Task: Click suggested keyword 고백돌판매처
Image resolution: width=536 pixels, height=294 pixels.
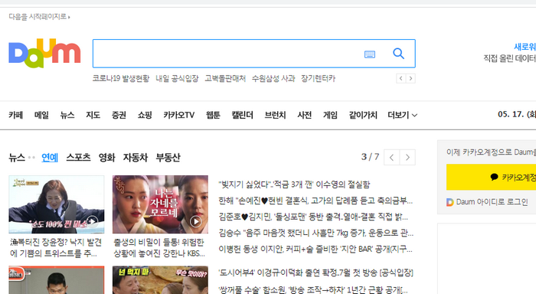Action: pyautogui.click(x=225, y=79)
